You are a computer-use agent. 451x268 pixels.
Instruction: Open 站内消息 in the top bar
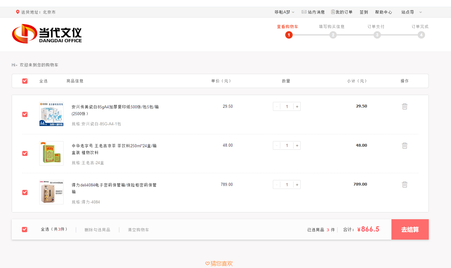316,12
